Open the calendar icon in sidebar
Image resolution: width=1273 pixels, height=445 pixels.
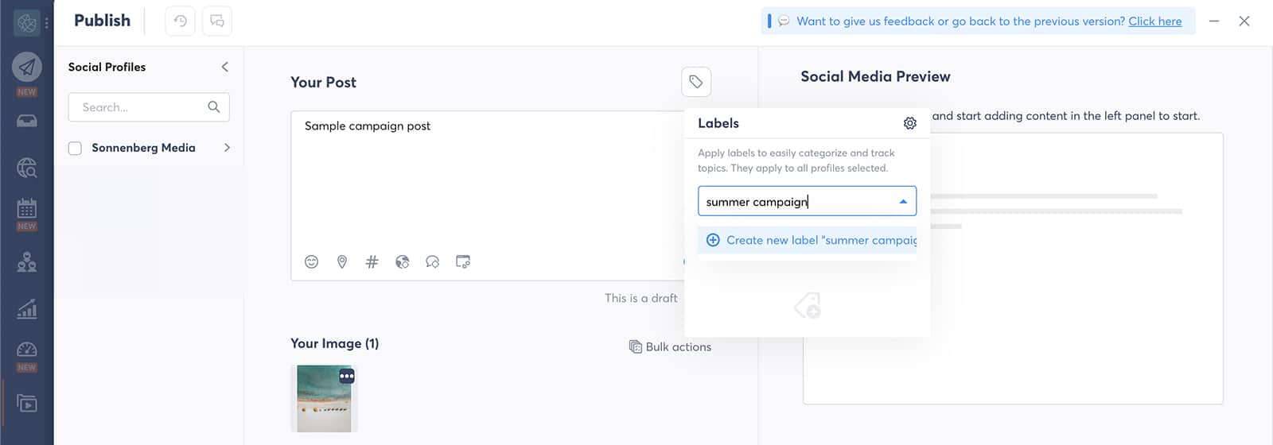[27, 209]
